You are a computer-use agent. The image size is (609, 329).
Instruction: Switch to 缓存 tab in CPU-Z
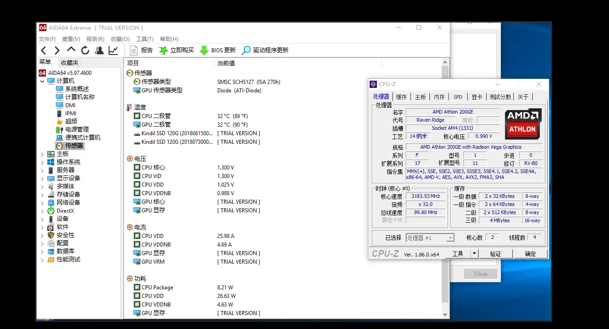401,97
